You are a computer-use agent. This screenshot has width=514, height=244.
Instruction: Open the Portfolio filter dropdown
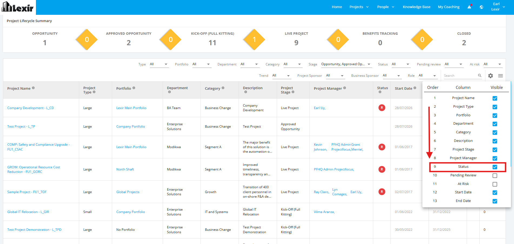pyautogui.click(x=202, y=64)
